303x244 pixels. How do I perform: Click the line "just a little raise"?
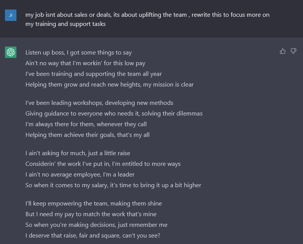click(x=78, y=153)
